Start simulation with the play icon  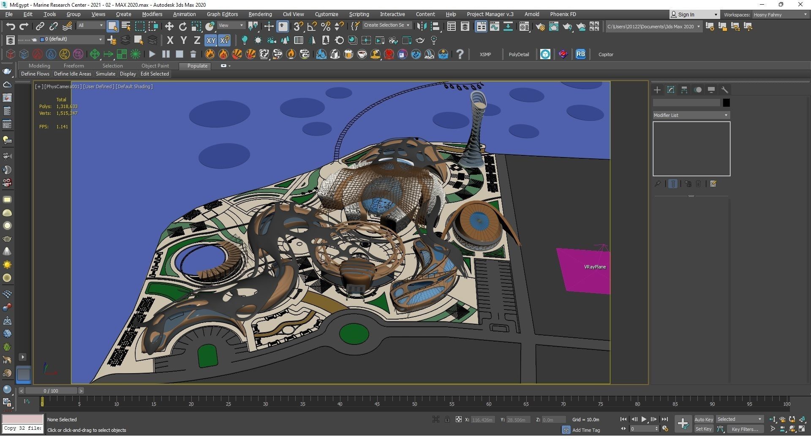tap(152, 54)
